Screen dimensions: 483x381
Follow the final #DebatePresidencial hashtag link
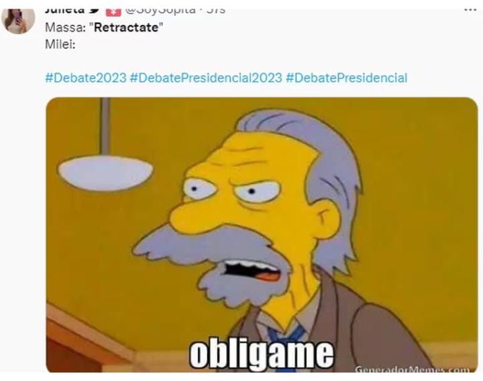(346, 78)
